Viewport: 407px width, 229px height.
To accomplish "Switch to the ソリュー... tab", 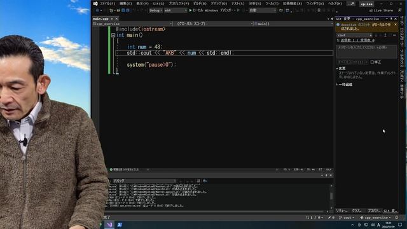I will click(341, 211).
